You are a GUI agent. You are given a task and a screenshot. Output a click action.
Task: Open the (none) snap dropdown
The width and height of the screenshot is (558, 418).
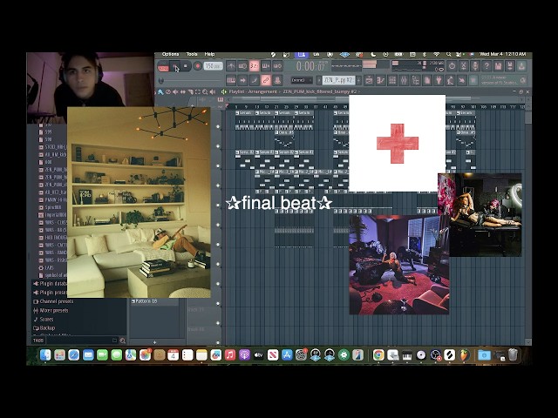click(302, 80)
